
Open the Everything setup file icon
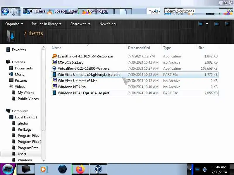54,56
